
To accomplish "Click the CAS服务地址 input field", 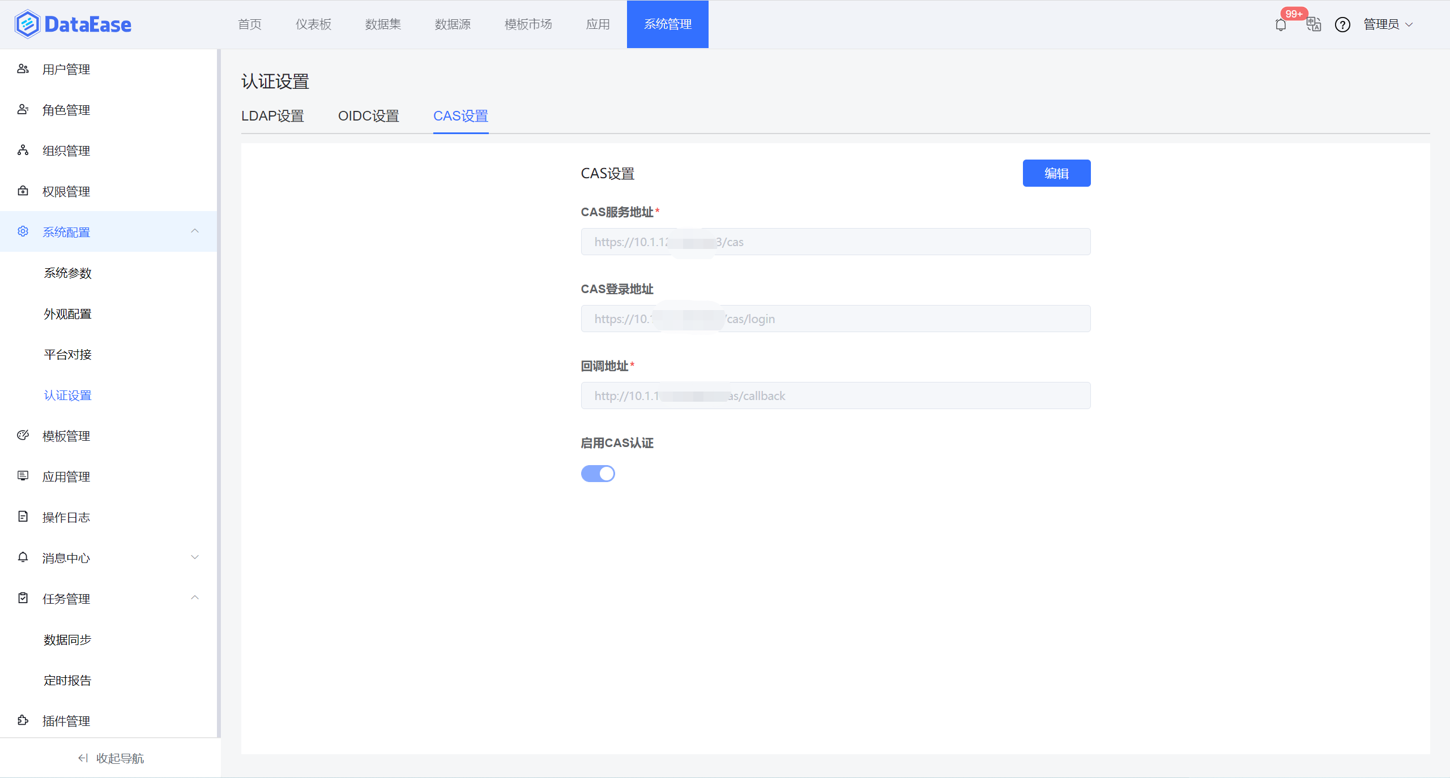I will pos(835,242).
